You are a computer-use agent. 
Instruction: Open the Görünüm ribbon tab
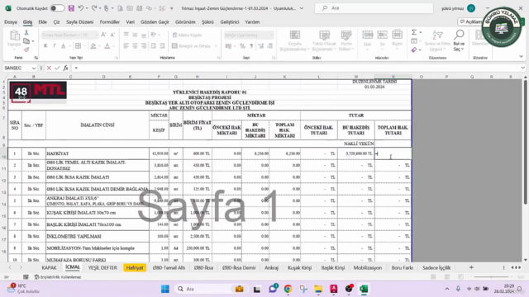pos(185,22)
